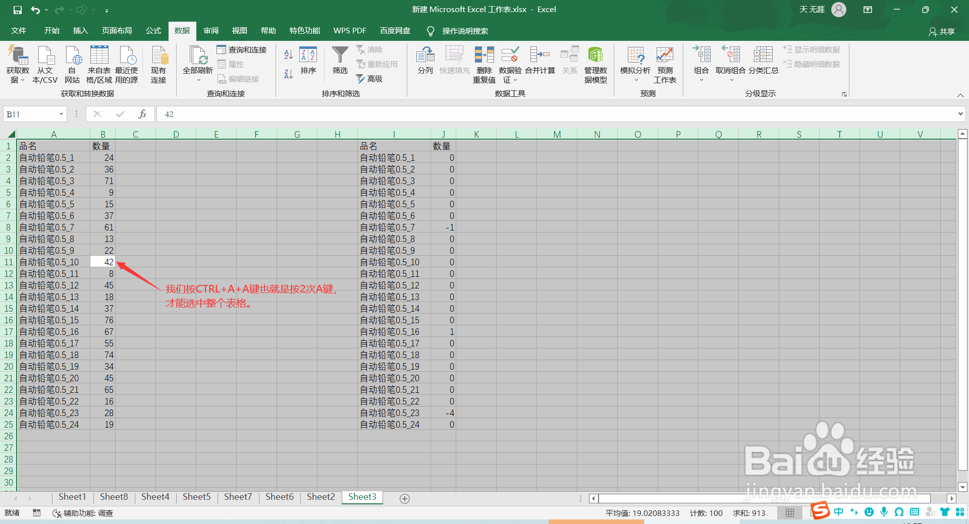Open Sheet5 worksheet tab
The width and height of the screenshot is (969, 524).
point(196,497)
